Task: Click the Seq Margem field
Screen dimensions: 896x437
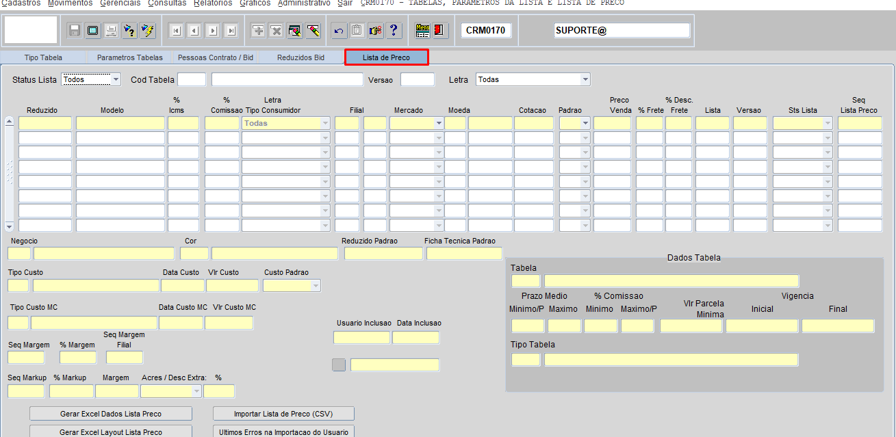Action: tap(26, 357)
